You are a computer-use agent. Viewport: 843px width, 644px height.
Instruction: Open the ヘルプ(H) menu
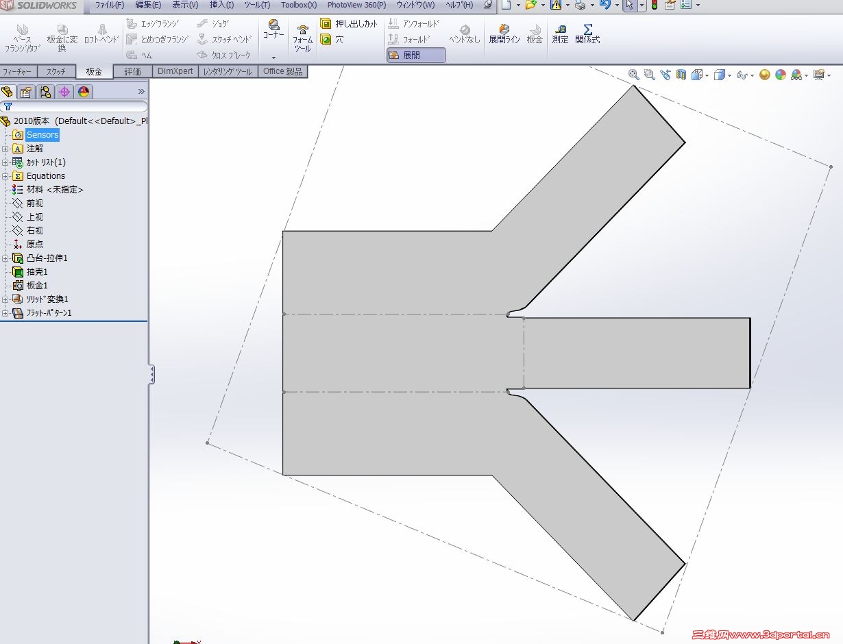[459, 5]
